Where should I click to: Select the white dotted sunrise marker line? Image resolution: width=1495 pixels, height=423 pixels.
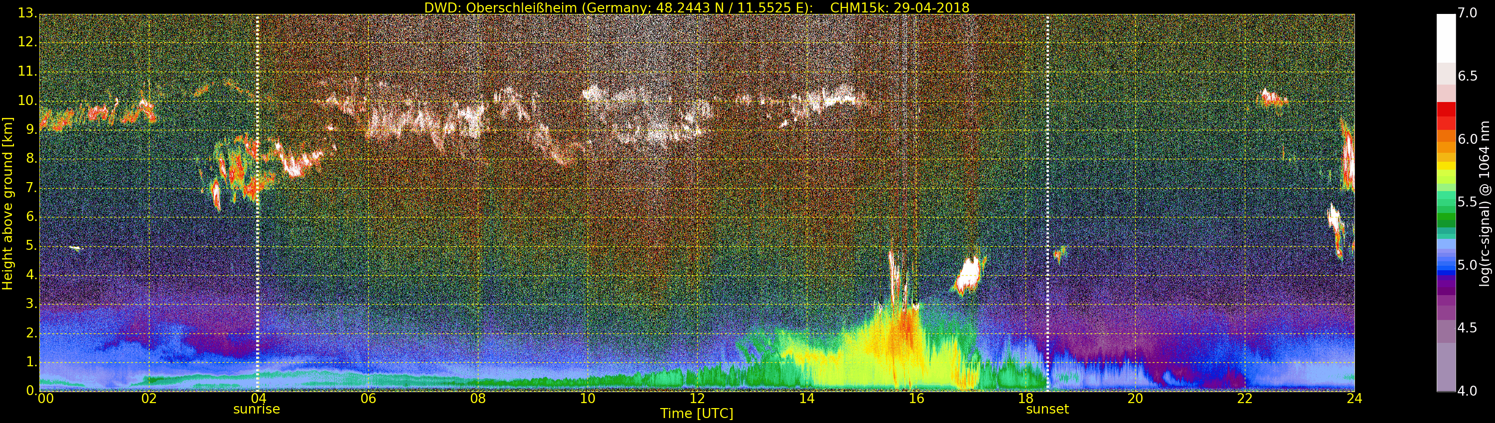257,203
